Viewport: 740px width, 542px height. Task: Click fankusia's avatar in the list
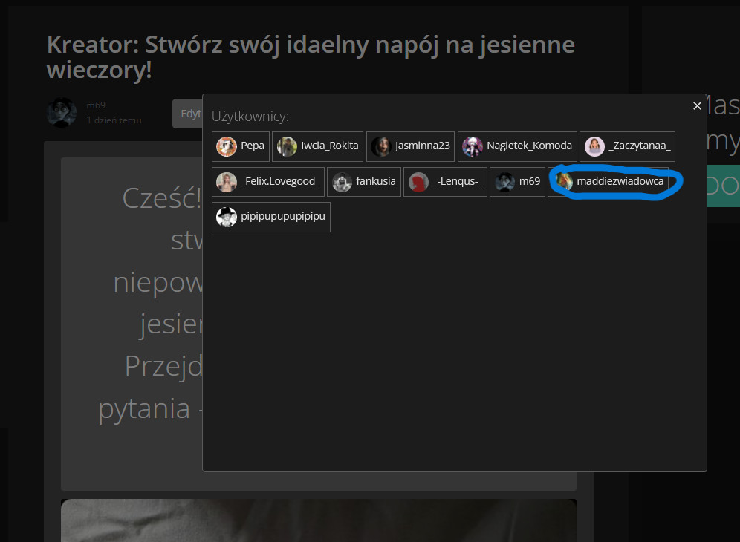pos(342,182)
